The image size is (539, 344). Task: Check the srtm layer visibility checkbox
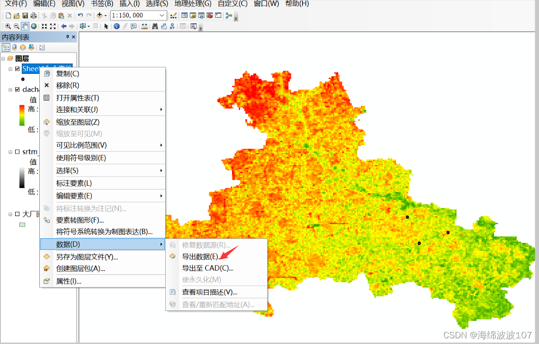click(17, 152)
